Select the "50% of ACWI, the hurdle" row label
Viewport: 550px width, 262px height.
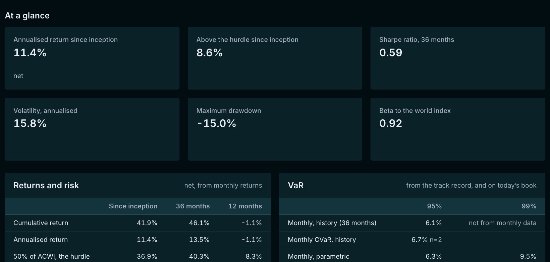52,257
